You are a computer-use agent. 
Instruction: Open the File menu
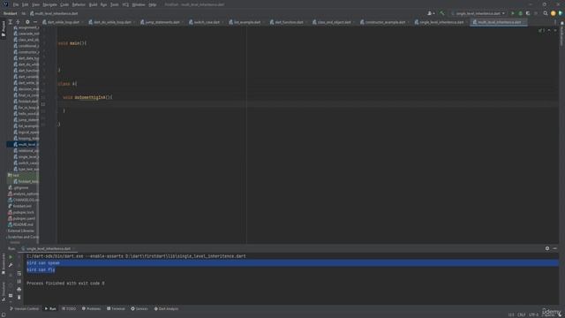pyautogui.click(x=16, y=4)
